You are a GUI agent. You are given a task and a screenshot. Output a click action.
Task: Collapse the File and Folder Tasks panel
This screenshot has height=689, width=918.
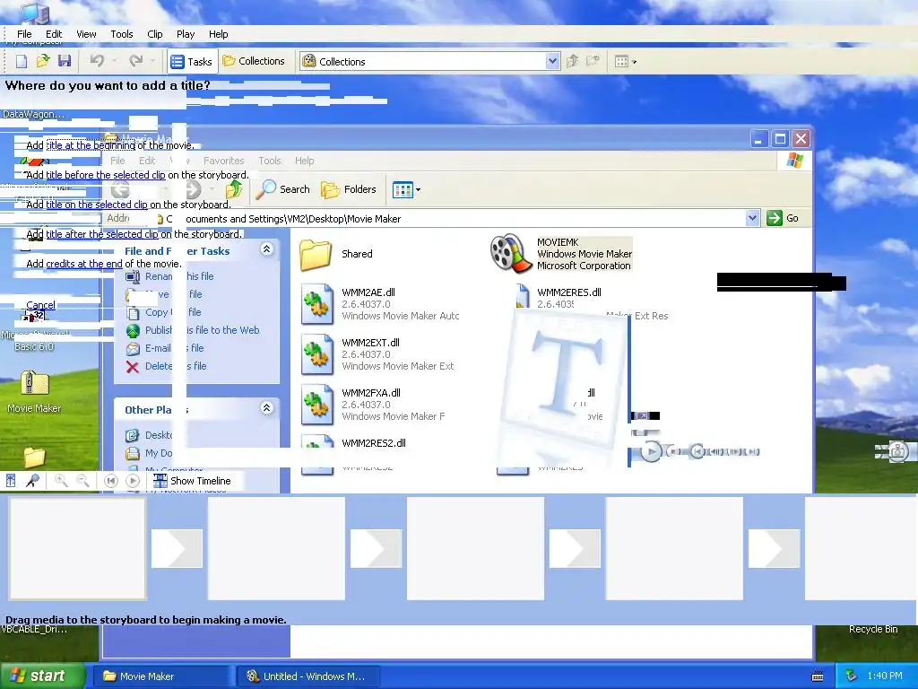(x=266, y=249)
